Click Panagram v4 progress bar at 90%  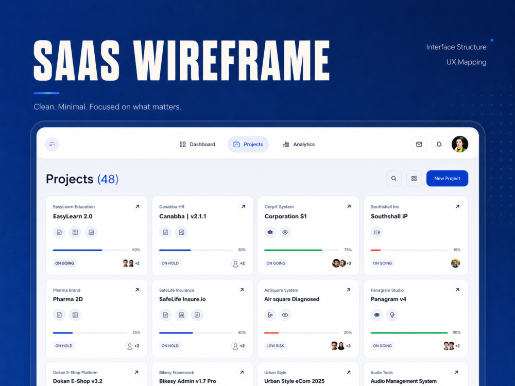pyautogui.click(x=409, y=333)
